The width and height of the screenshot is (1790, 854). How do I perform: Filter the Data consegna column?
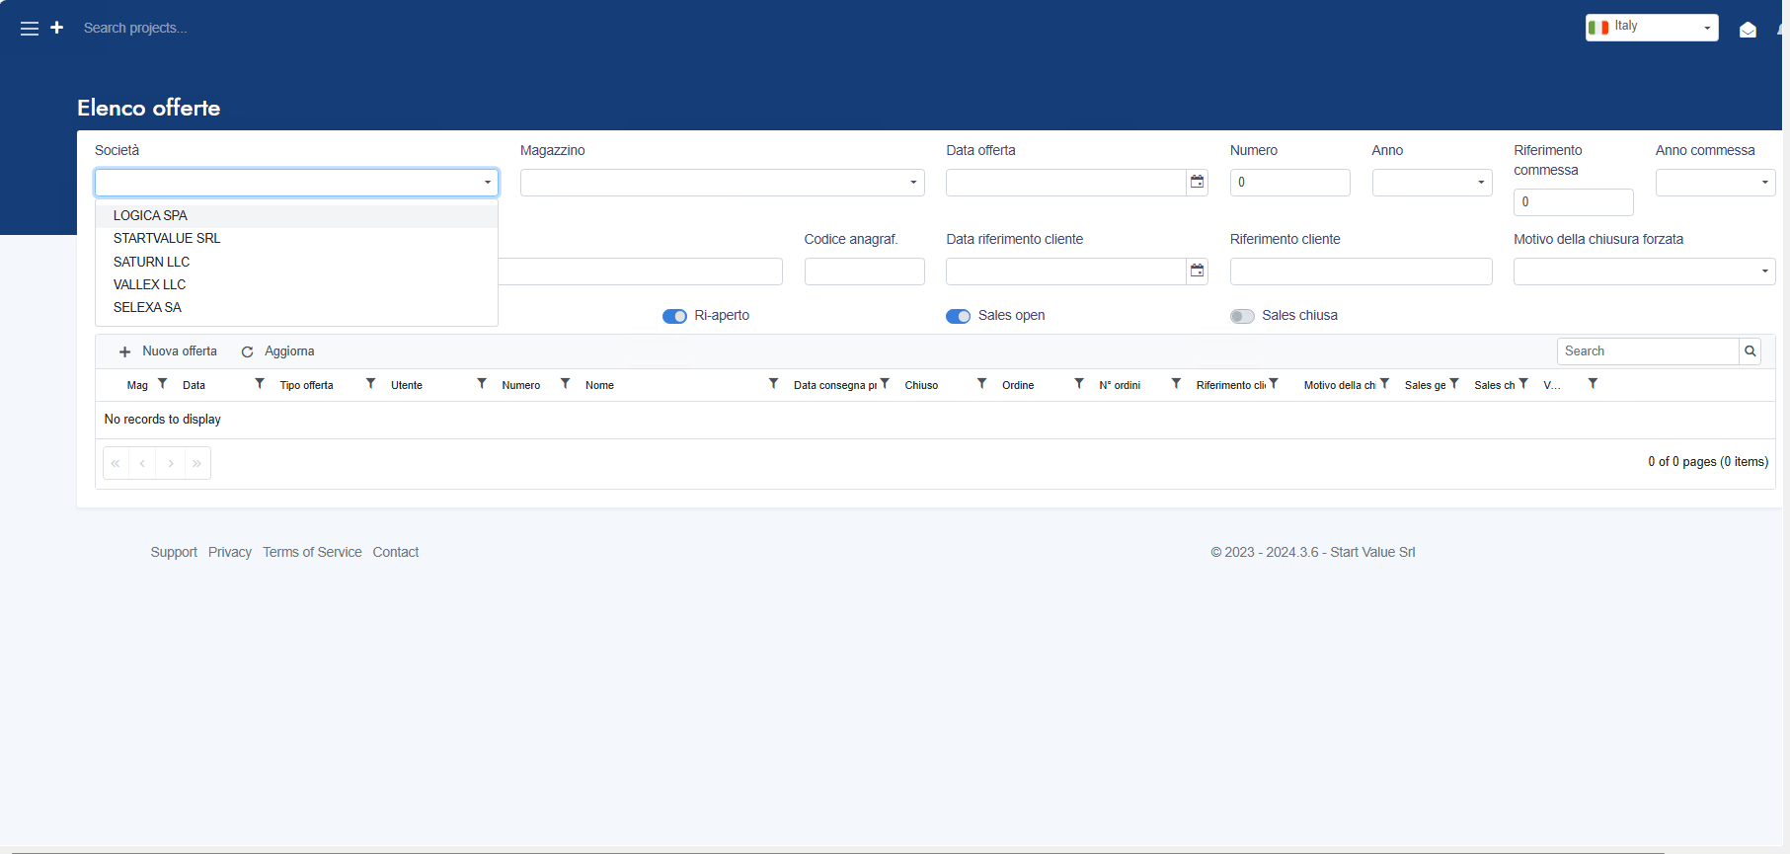pyautogui.click(x=885, y=384)
